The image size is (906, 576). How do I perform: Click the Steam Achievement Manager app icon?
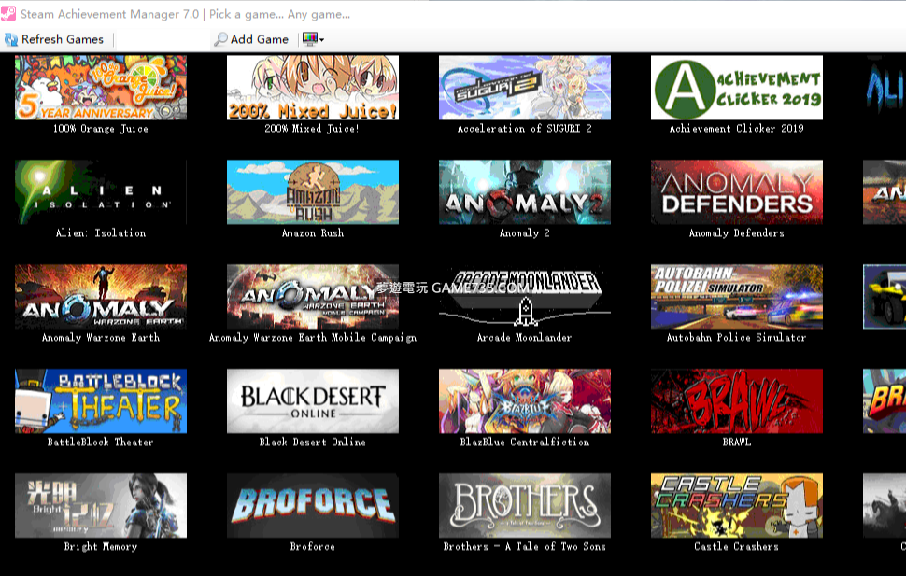click(8, 13)
